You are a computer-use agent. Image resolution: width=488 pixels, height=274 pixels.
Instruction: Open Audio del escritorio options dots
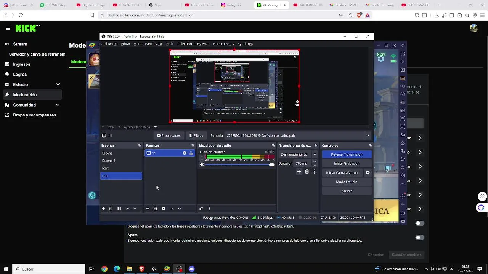click(x=202, y=158)
